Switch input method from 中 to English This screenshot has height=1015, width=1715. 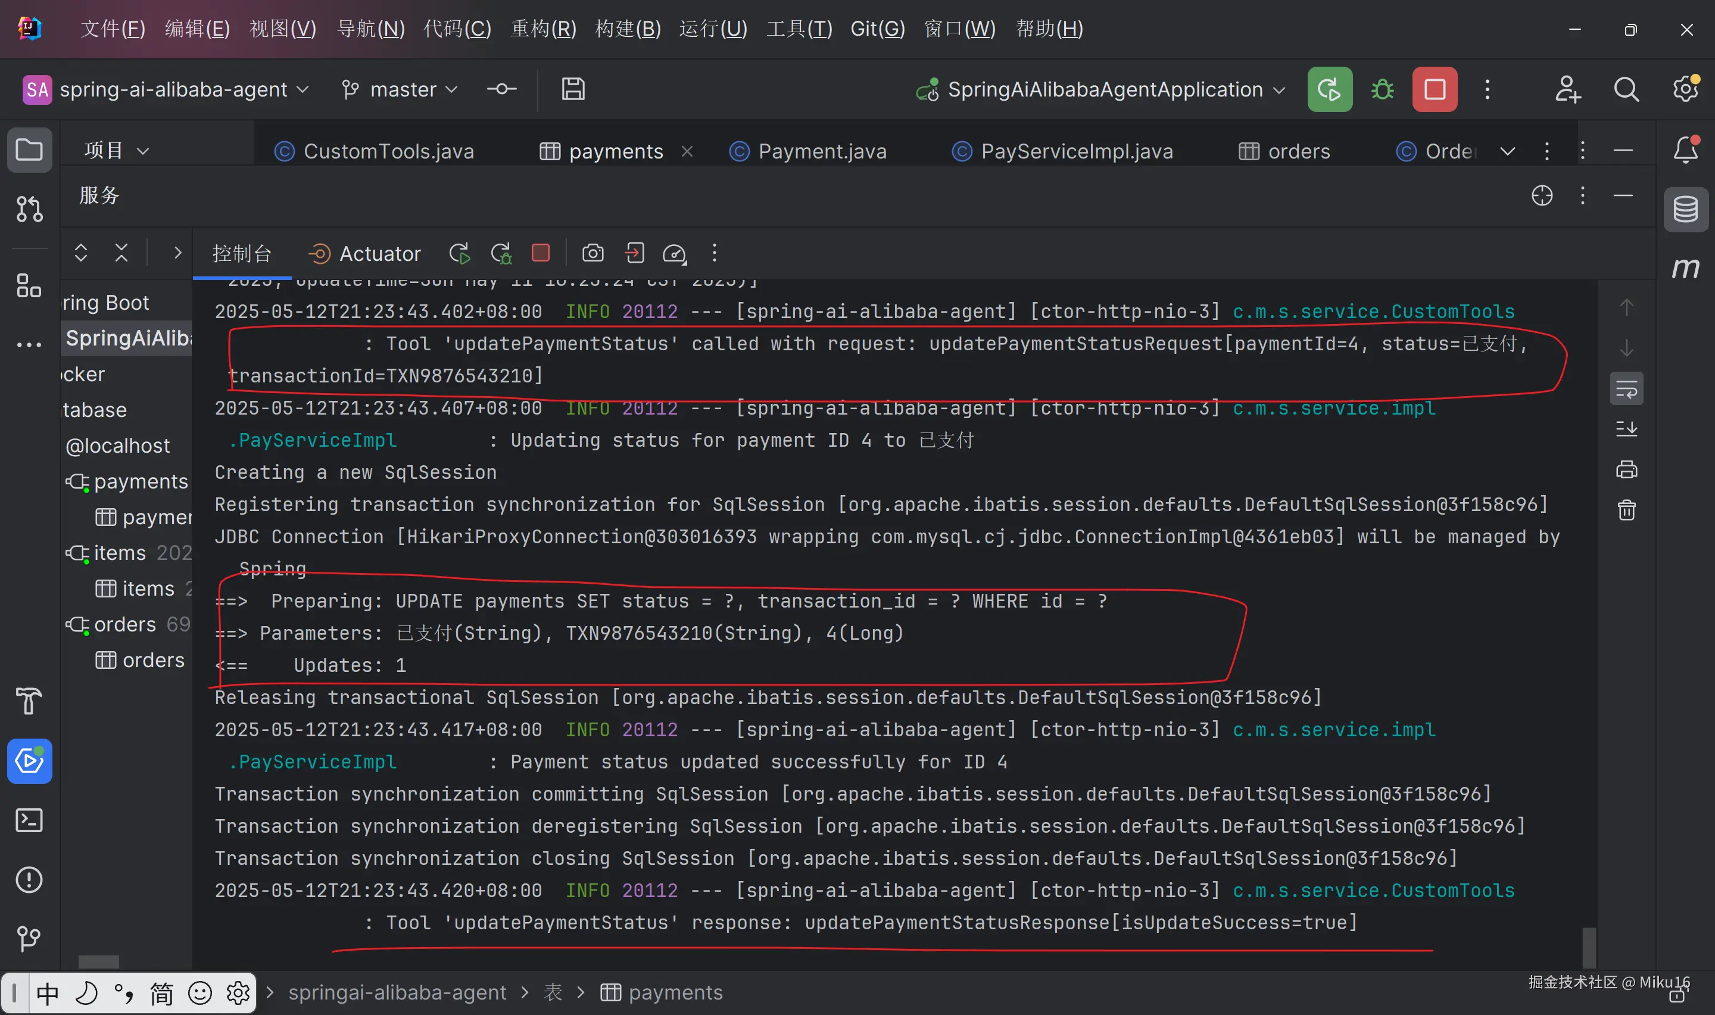click(x=46, y=992)
